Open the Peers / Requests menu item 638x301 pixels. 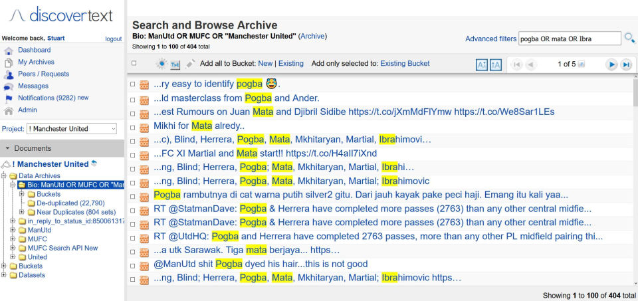click(43, 74)
